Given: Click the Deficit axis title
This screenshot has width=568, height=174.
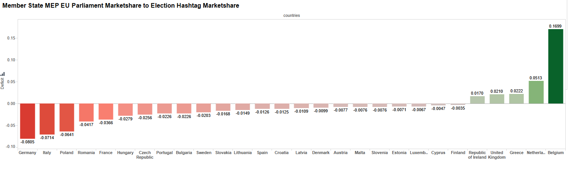Looking at the screenshot, I should click(3, 84).
